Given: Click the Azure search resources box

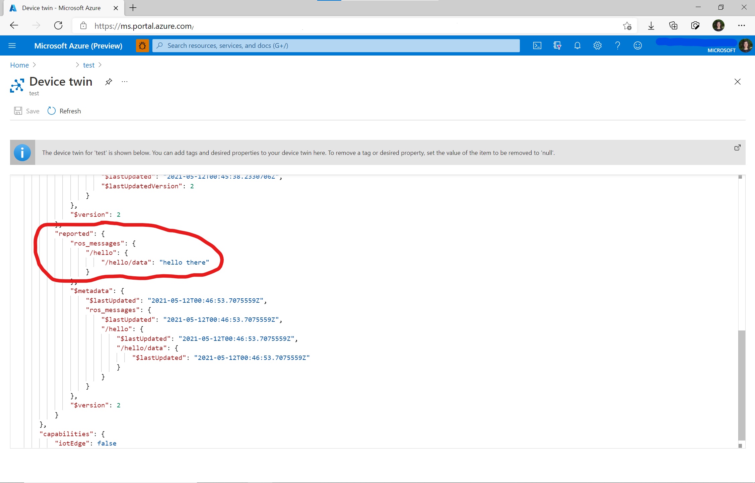Looking at the screenshot, I should pyautogui.click(x=336, y=45).
